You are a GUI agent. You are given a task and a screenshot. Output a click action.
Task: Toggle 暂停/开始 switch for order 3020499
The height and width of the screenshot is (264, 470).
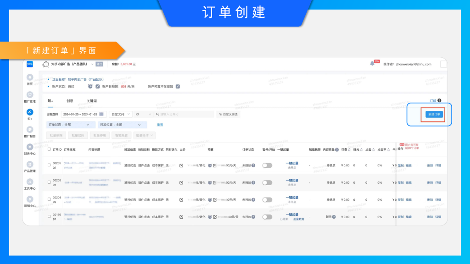(267, 200)
